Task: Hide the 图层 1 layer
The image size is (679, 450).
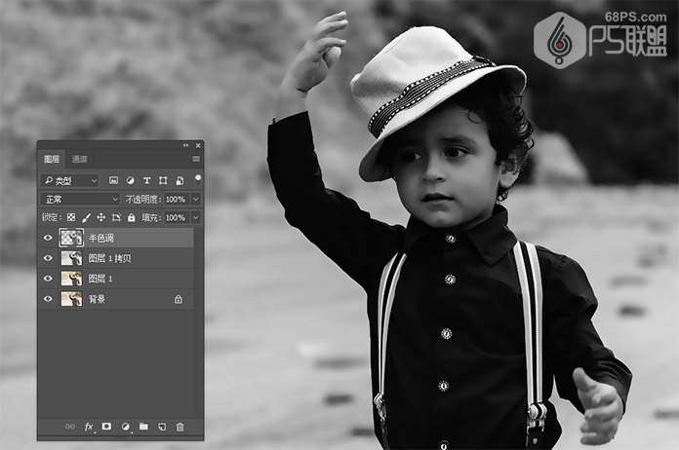Action: tap(48, 279)
